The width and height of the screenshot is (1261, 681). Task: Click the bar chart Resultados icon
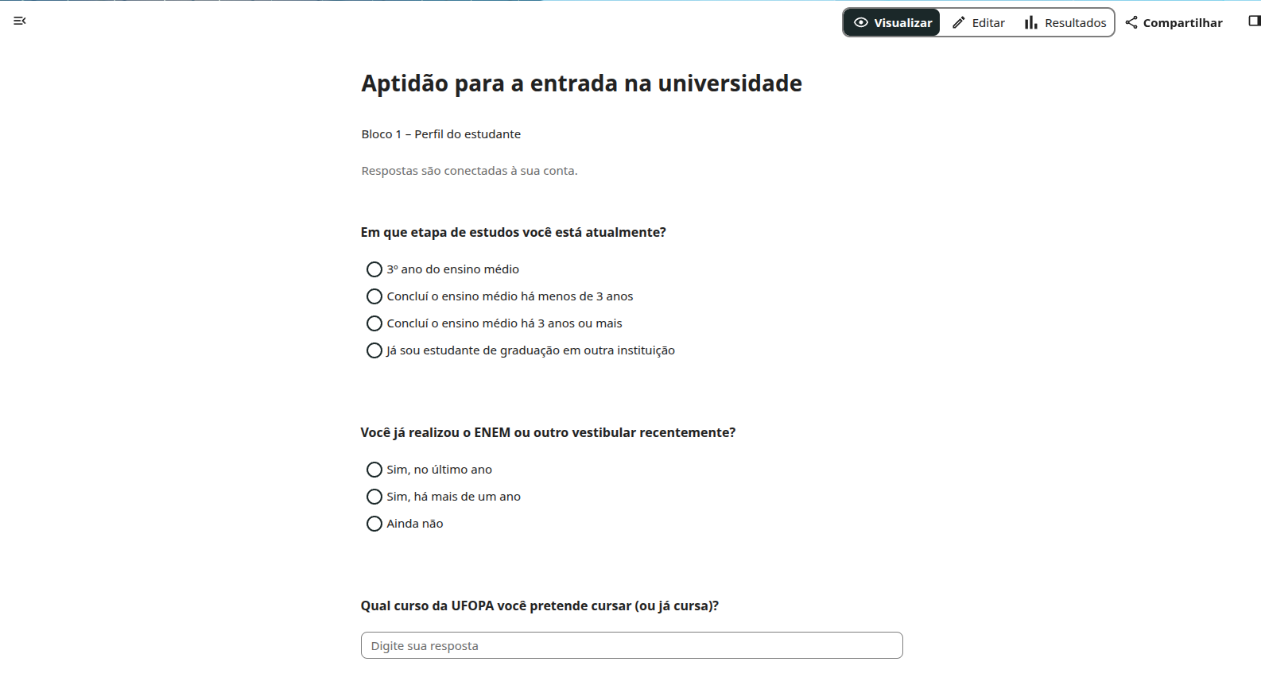(1031, 22)
